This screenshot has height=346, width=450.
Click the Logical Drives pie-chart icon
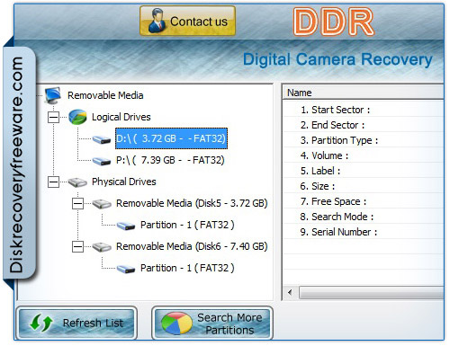pos(77,117)
